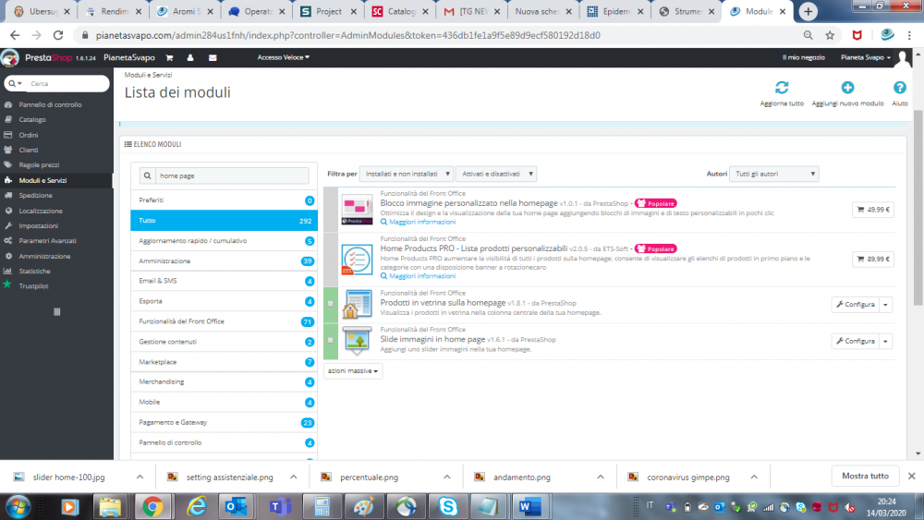Open Outlook from the taskbar
Screen dimensions: 924x520
(x=236, y=506)
